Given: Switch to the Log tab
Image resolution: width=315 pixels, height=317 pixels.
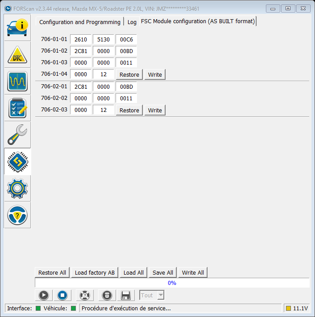Looking at the screenshot, I should [132, 22].
